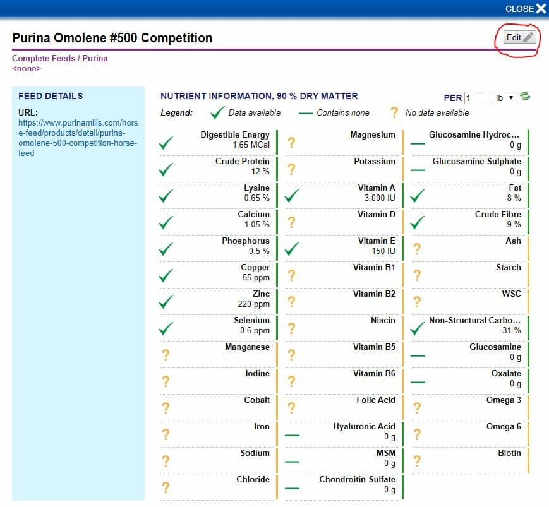Click the Edit pencil button
Viewport: 549px width, 507px height.
pos(519,37)
